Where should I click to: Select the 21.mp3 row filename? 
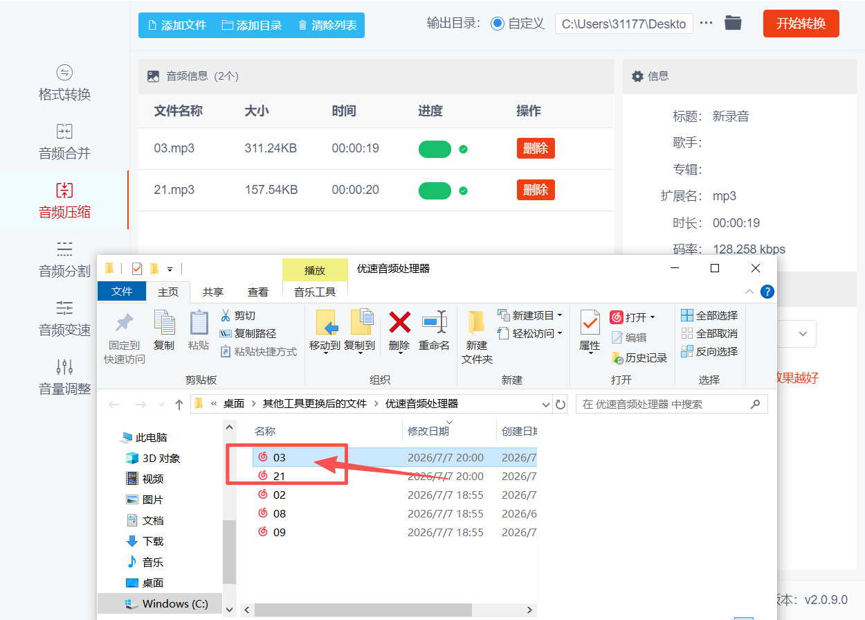(x=174, y=190)
